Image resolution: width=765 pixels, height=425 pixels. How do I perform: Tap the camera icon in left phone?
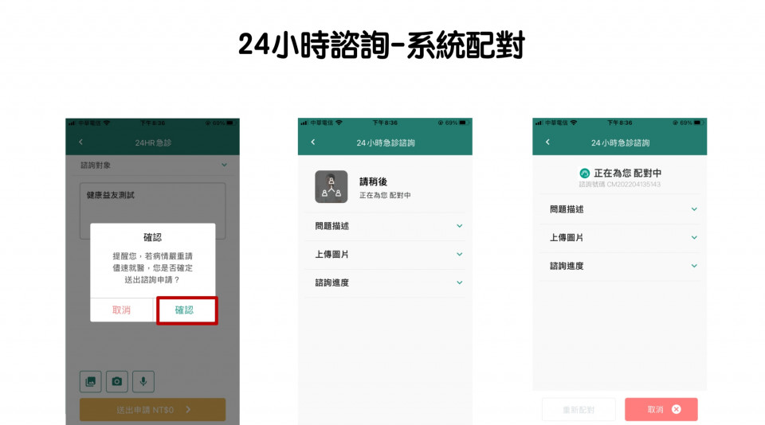point(117,381)
